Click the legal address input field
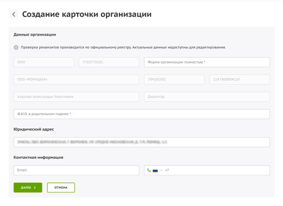Viewport: 283px width, 206px height. [142, 142]
